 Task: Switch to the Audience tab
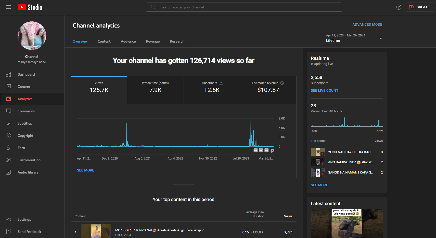click(128, 41)
